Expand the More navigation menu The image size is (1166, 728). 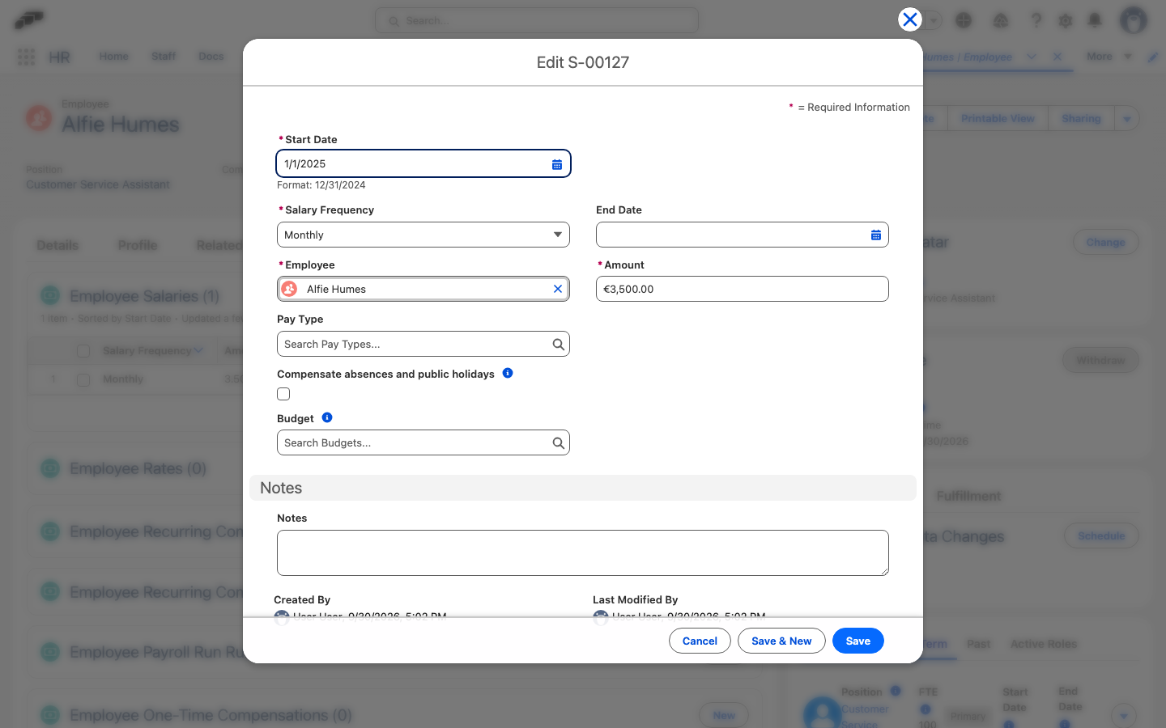1109,57
